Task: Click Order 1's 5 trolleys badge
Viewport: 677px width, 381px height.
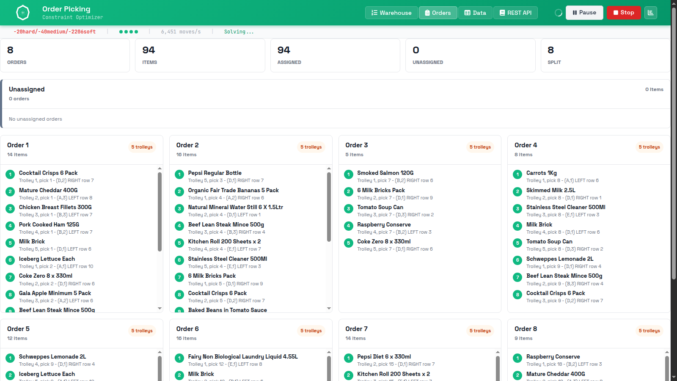Action: click(142, 147)
